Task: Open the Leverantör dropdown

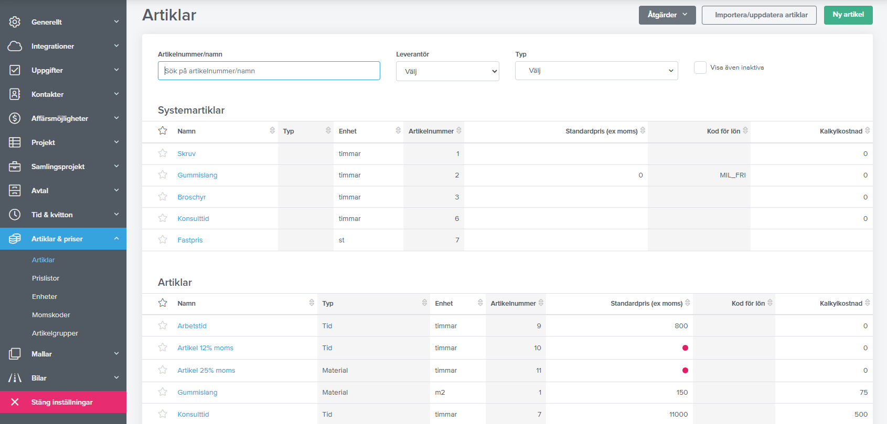Action: tap(447, 71)
